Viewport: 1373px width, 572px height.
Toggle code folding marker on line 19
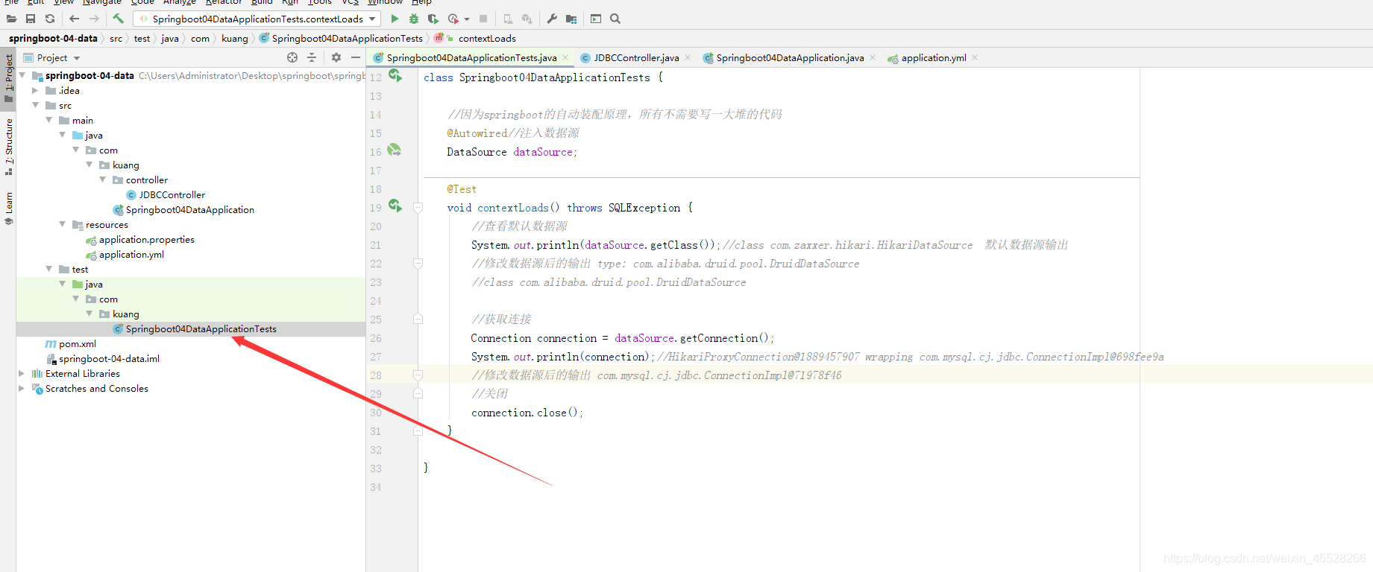coord(418,208)
